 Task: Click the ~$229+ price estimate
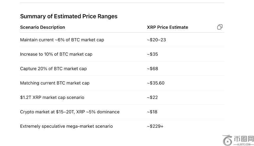pyautogui.click(x=155, y=126)
